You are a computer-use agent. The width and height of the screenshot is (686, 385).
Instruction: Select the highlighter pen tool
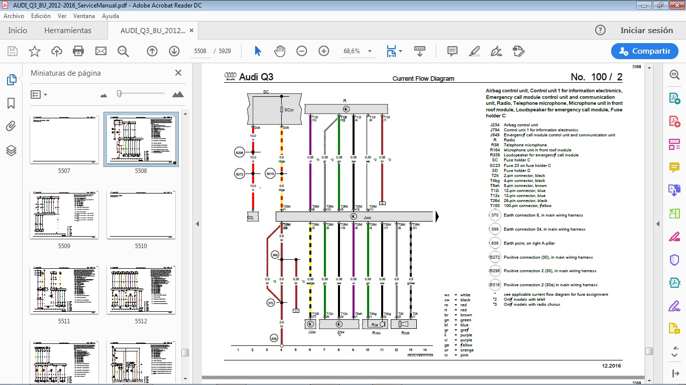pyautogui.click(x=475, y=51)
